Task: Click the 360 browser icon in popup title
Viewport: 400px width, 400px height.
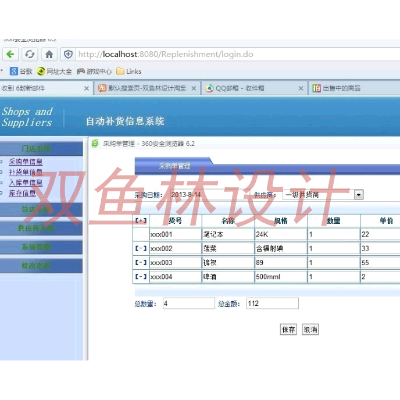Action: pos(95,144)
